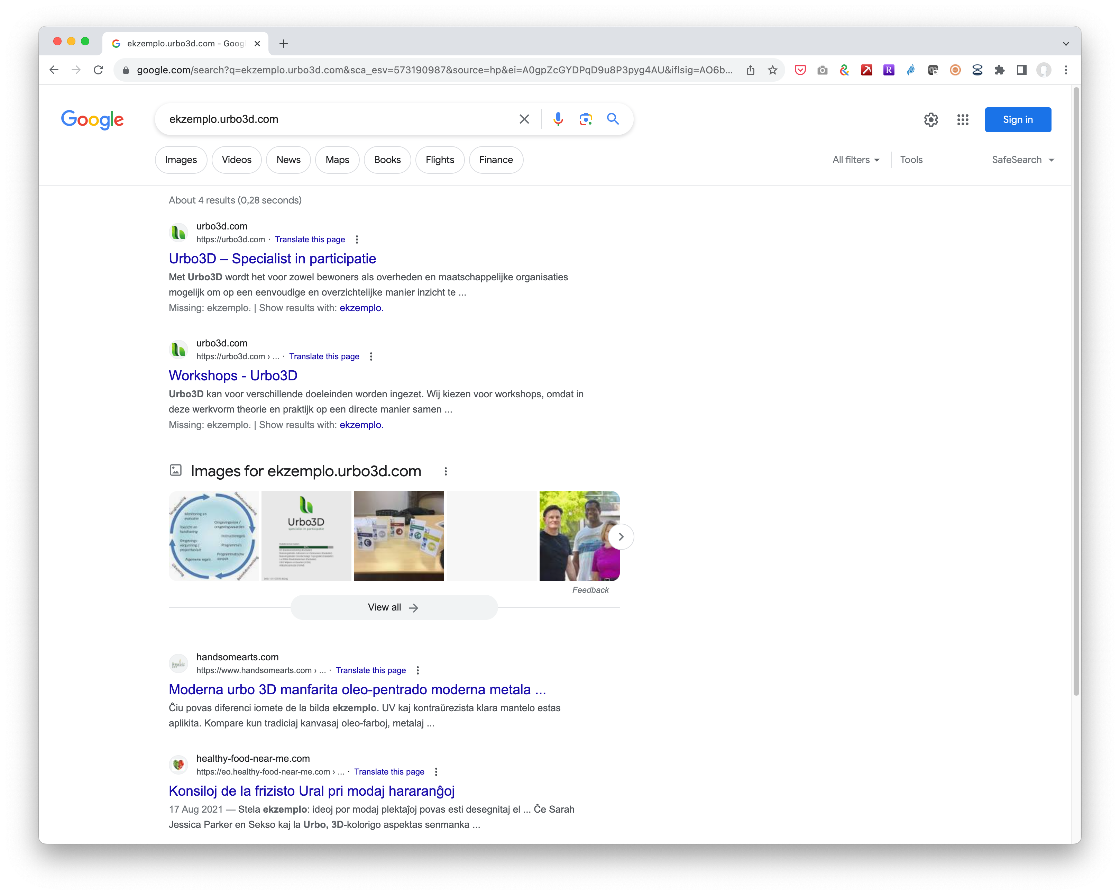Go to the Google logo homepage
This screenshot has width=1120, height=895.
tap(92, 119)
